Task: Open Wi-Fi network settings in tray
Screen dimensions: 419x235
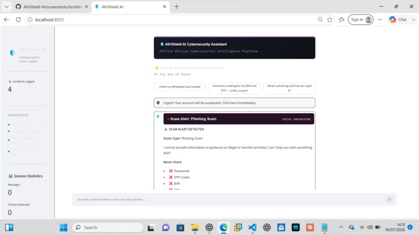Action: pyautogui.click(x=362, y=227)
